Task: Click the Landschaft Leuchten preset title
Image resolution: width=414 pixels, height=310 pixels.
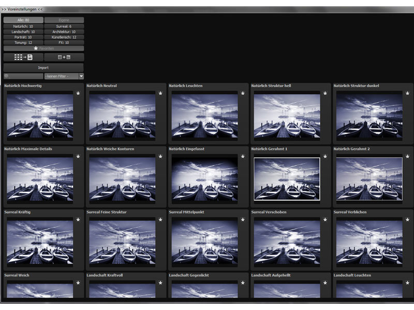Action: click(x=352, y=275)
